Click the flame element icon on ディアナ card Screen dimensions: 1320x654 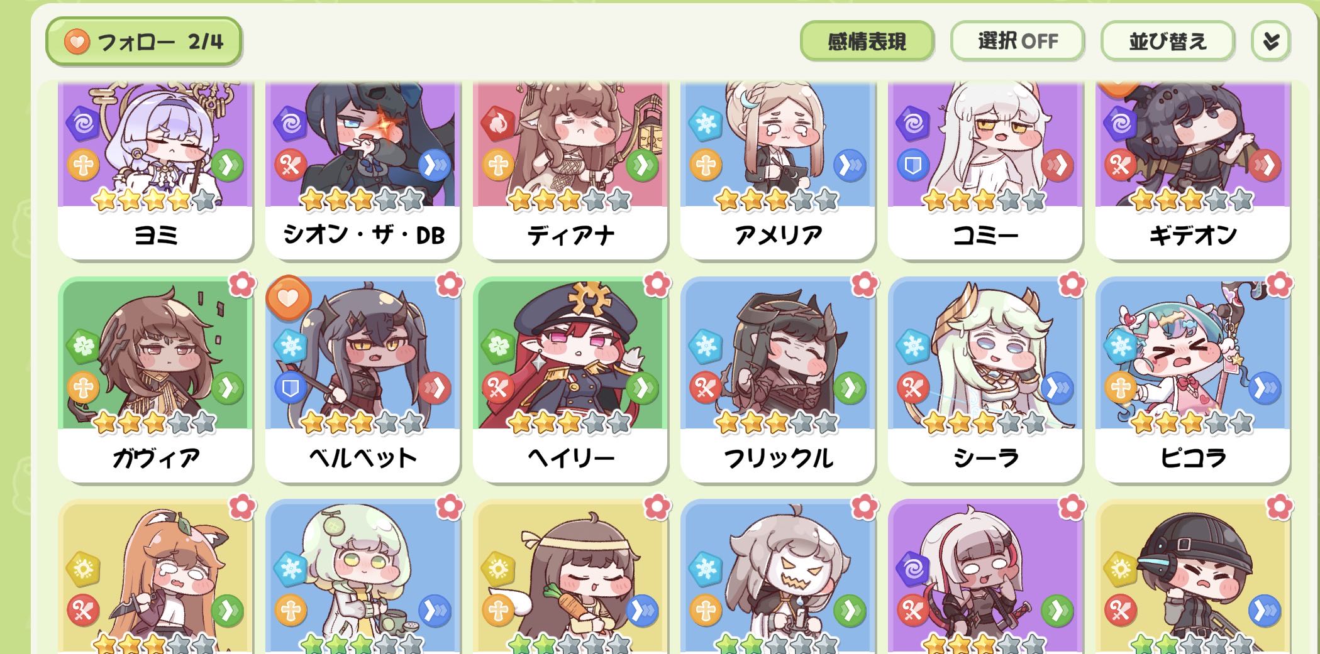pyautogui.click(x=497, y=124)
